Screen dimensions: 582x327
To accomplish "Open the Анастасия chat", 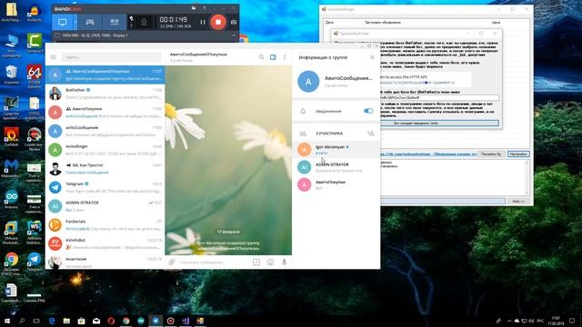I will (x=105, y=262).
